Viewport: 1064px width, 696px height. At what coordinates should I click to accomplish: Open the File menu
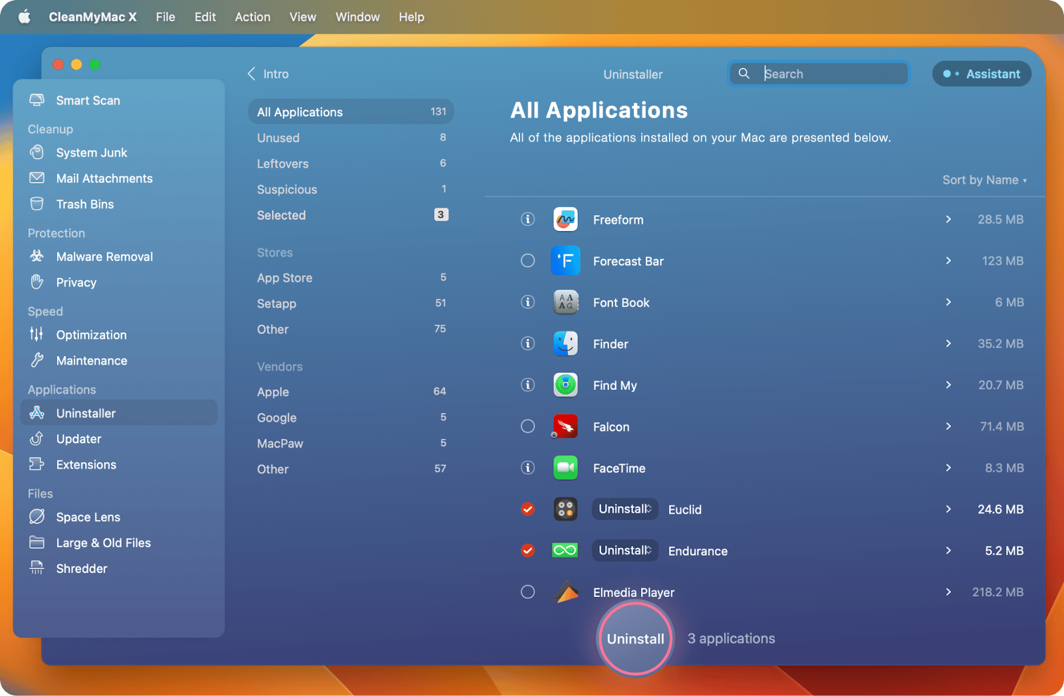(166, 17)
